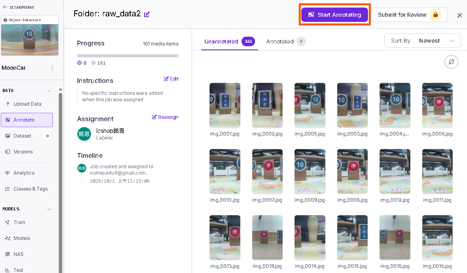Click the Upload Data arrow icon
467x273 pixels.
8,104
